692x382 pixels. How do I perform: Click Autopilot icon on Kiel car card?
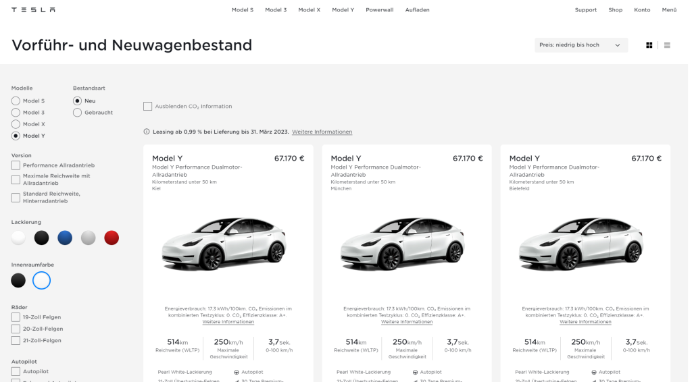pyautogui.click(x=237, y=373)
